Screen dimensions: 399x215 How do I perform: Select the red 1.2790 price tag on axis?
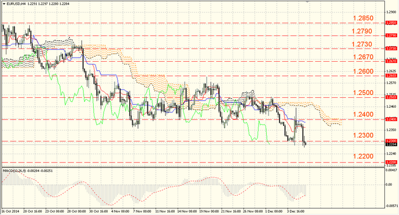click(391, 36)
